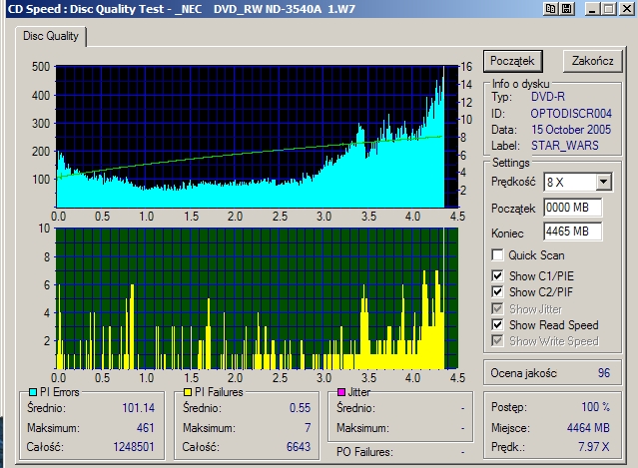Select the Disc Quality tab

point(51,36)
